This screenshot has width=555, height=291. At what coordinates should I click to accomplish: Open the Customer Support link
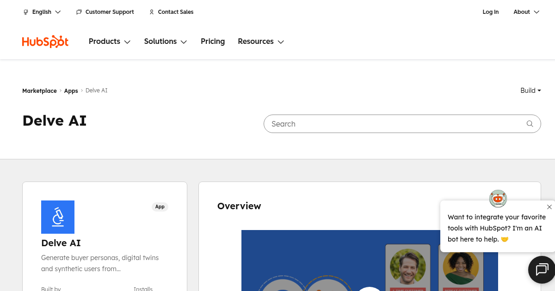pyautogui.click(x=110, y=12)
